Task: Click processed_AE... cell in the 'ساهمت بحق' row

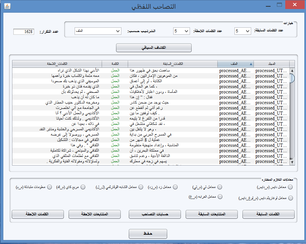Action: (x=235, y=70)
